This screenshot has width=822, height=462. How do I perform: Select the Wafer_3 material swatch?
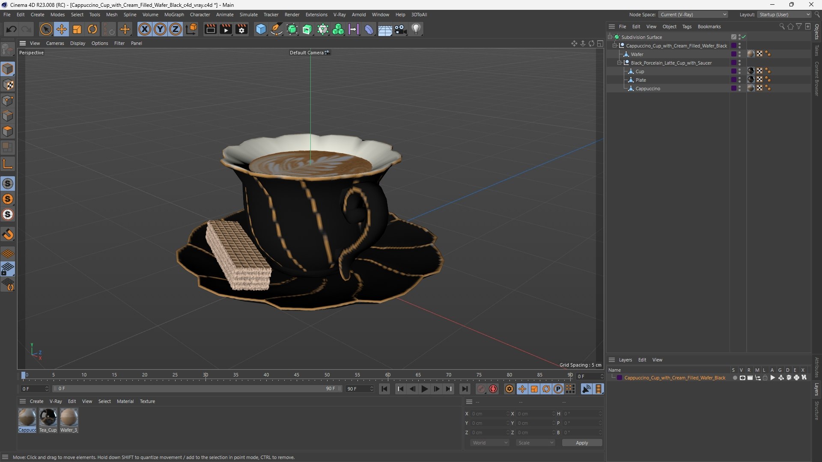(69, 420)
